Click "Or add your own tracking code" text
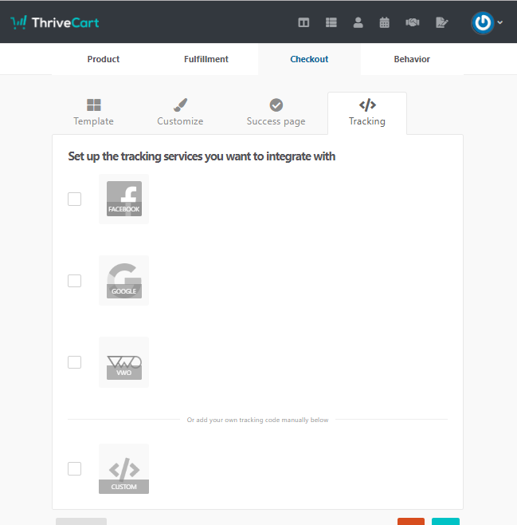 coord(257,420)
